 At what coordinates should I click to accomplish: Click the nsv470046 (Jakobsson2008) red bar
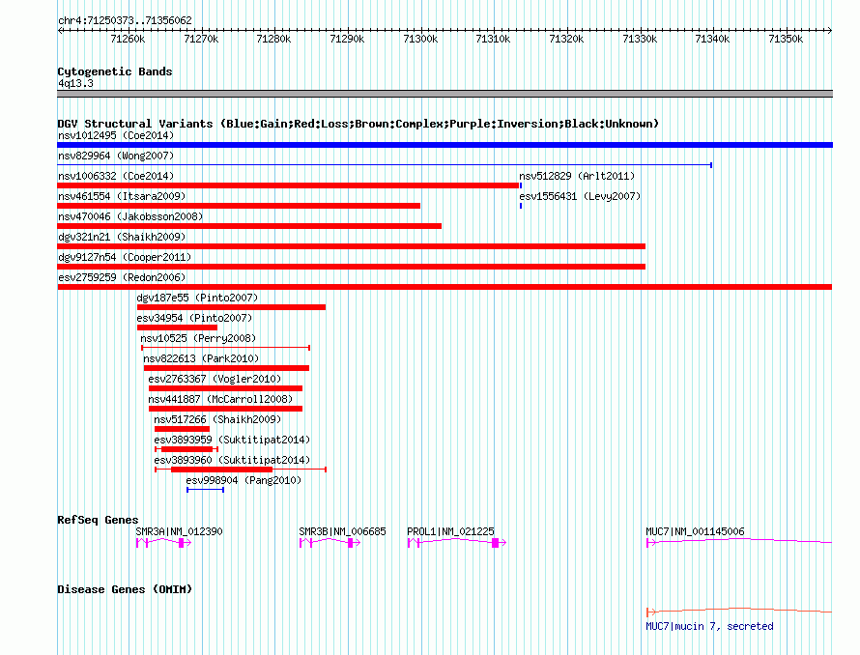pos(249,226)
